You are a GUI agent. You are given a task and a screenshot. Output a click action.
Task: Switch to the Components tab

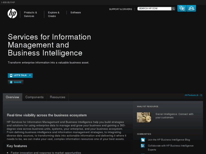pyautogui.click(x=34, y=97)
